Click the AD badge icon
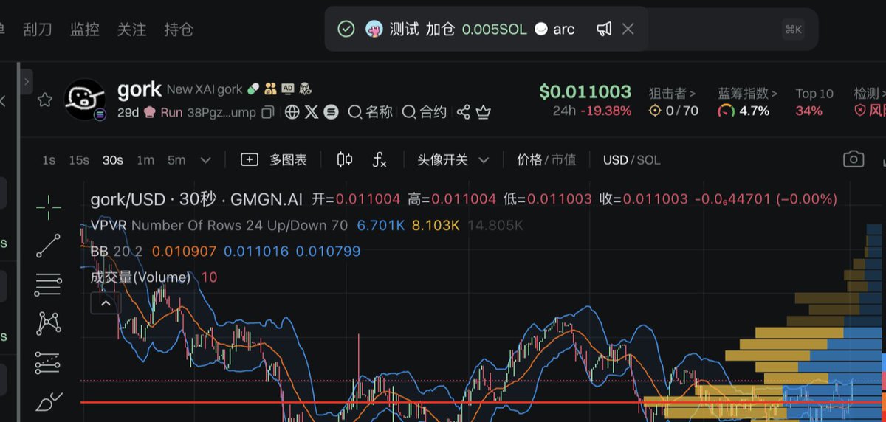The height and width of the screenshot is (422, 886). [288, 89]
